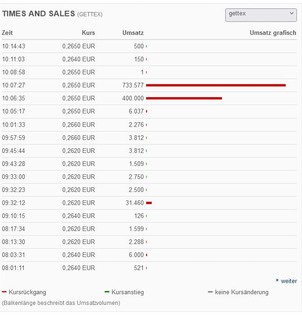Screen dimensions: 302x317
Task: Click the 'TIMES AND SALES' heading
Action: 39,13
